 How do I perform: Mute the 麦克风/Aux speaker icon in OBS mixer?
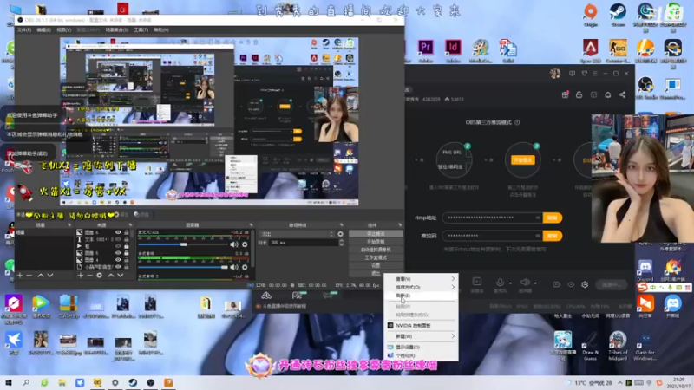click(234, 244)
